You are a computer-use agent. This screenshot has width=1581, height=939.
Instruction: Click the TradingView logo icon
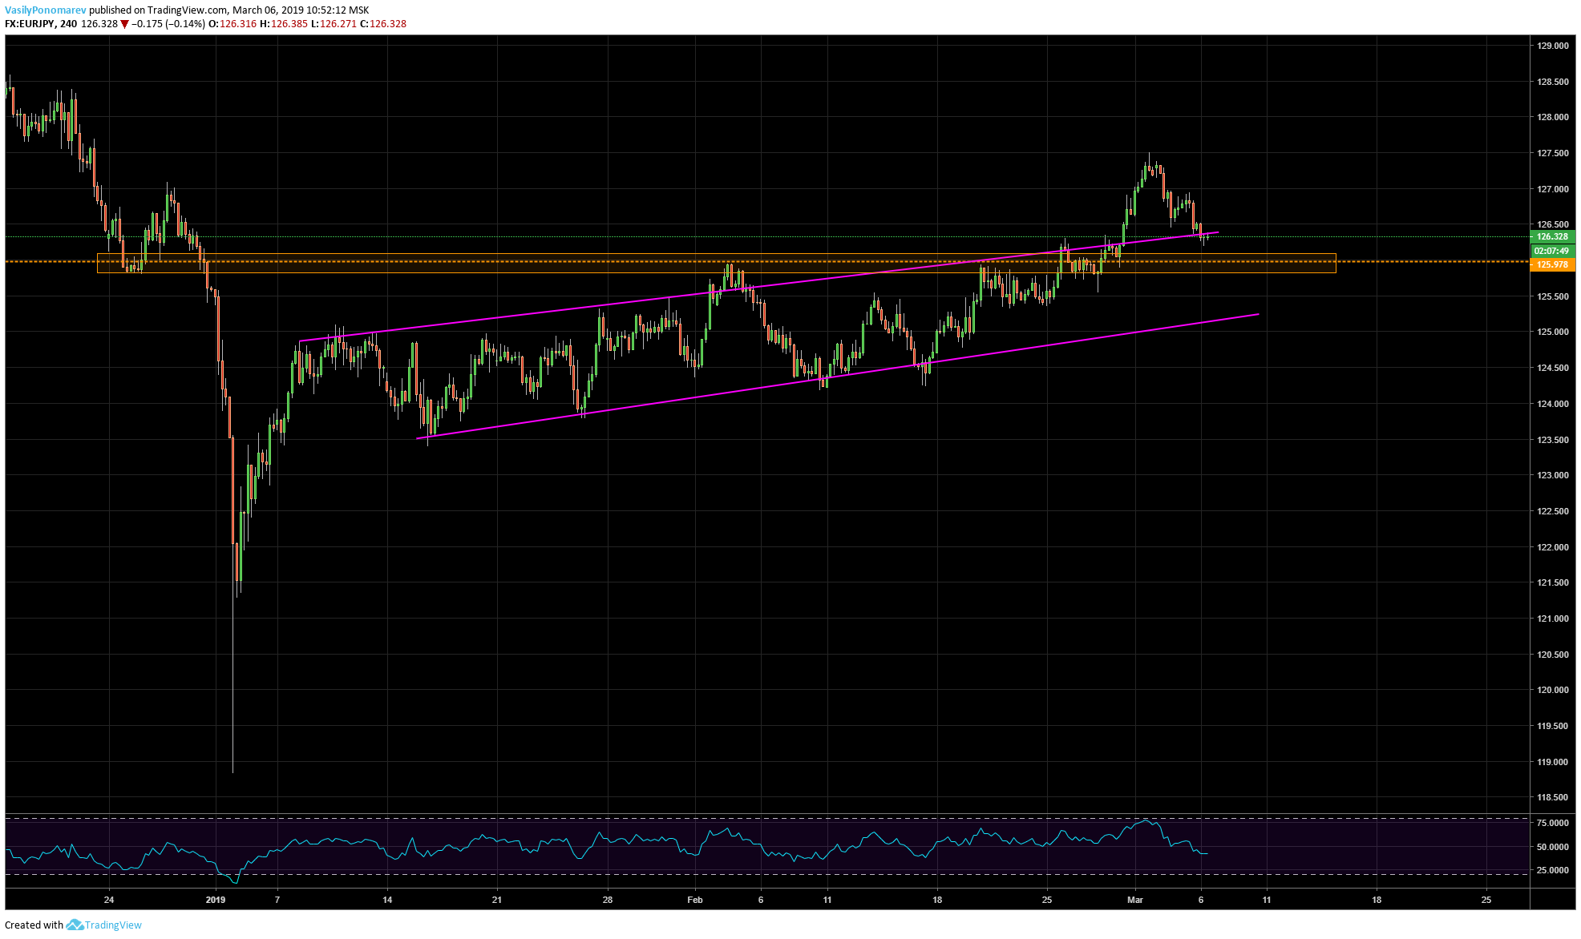75,925
